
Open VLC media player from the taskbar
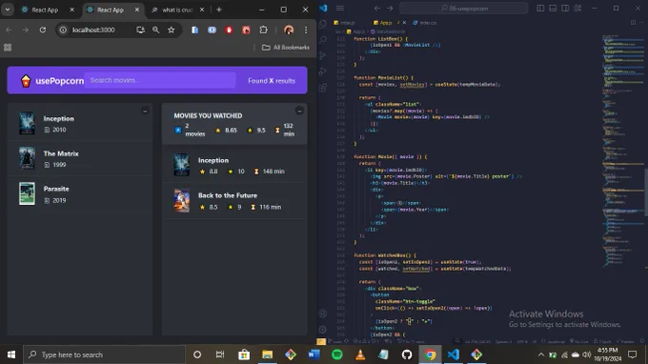360,354
